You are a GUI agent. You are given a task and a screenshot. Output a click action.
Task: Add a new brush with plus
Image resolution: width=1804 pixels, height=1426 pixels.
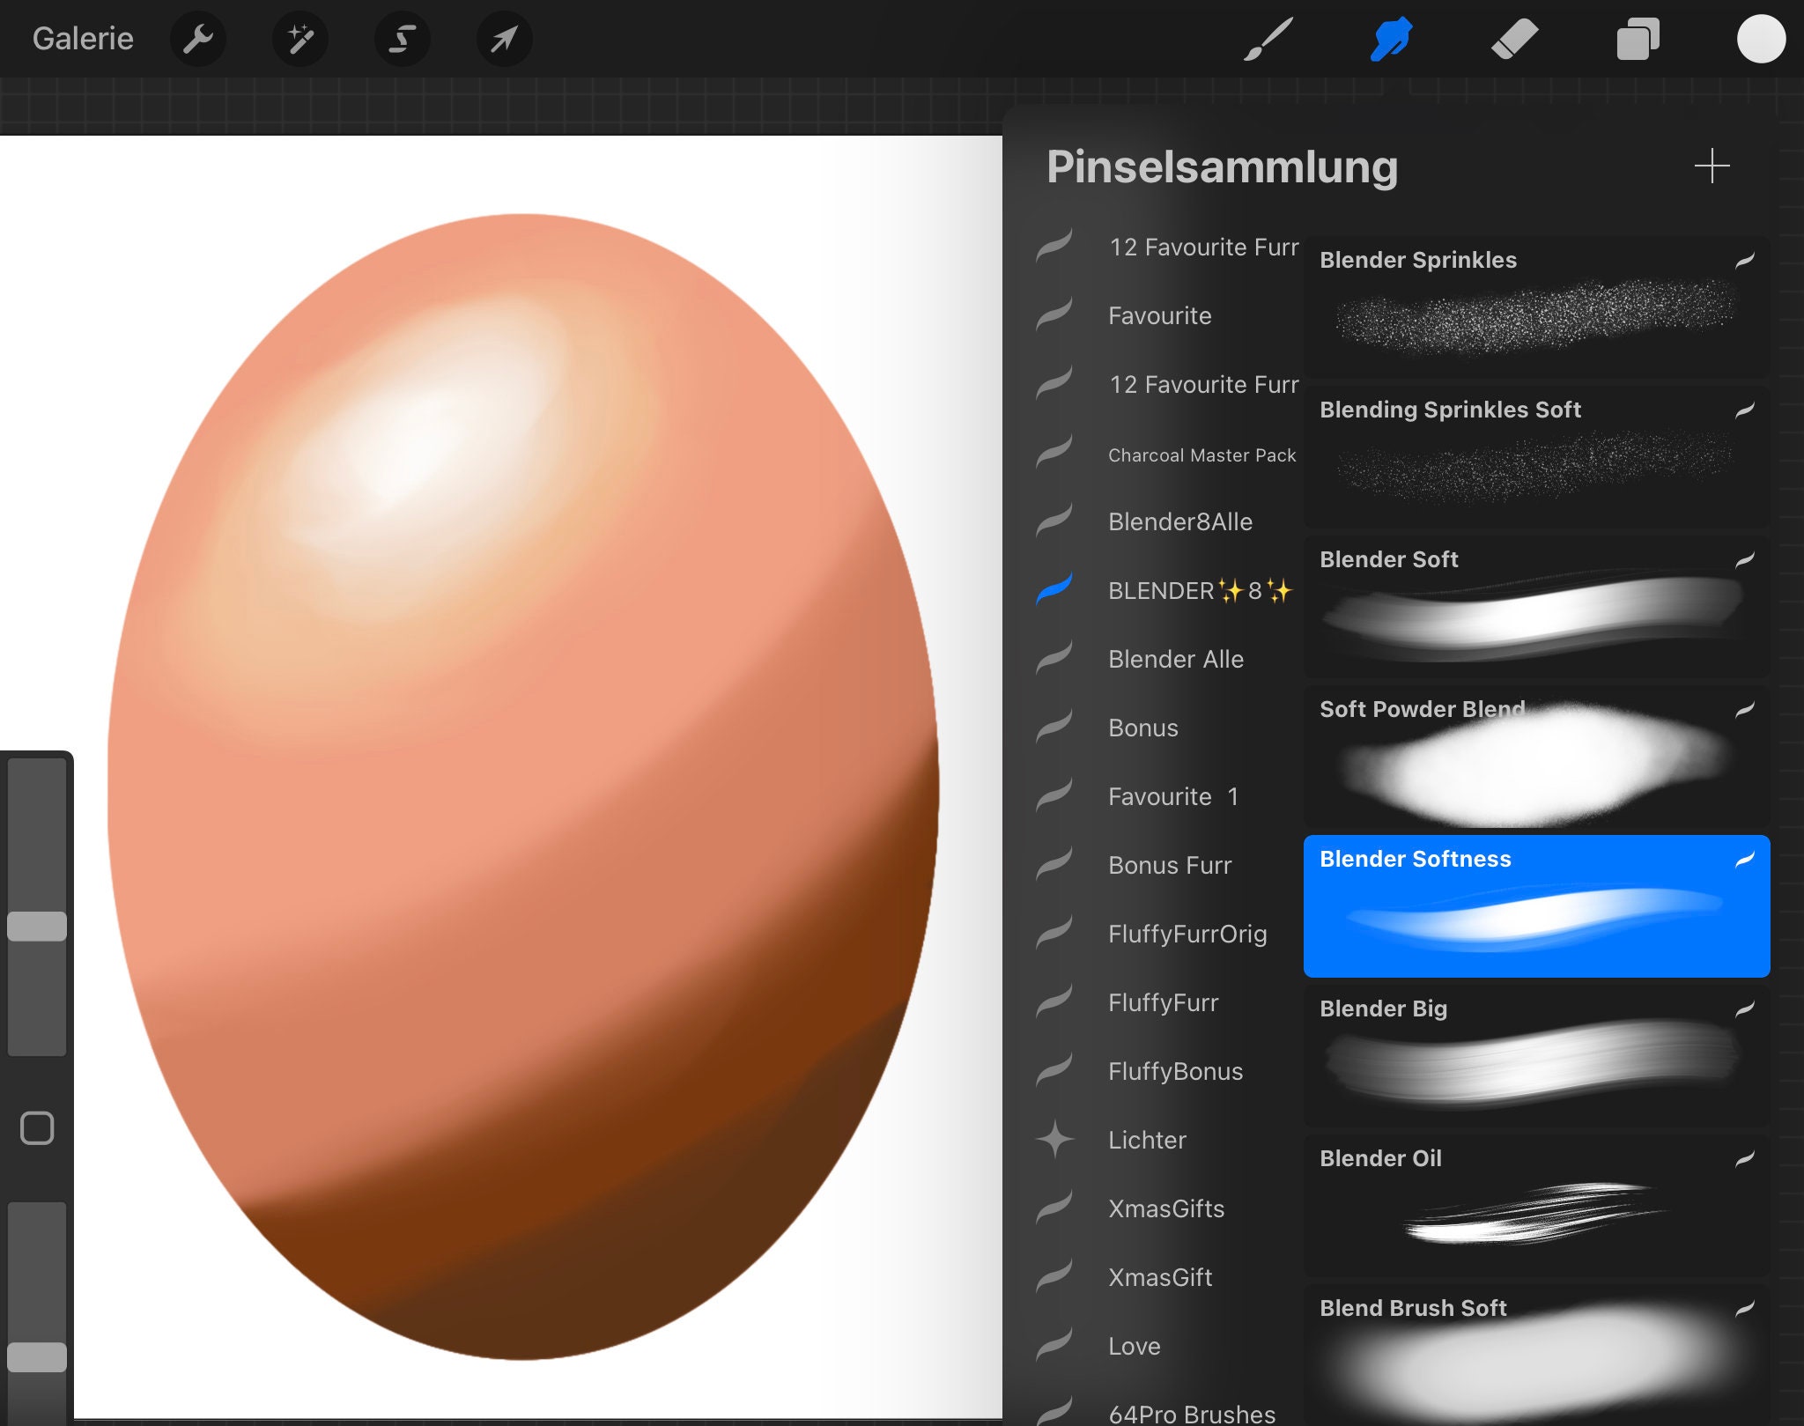pyautogui.click(x=1712, y=166)
